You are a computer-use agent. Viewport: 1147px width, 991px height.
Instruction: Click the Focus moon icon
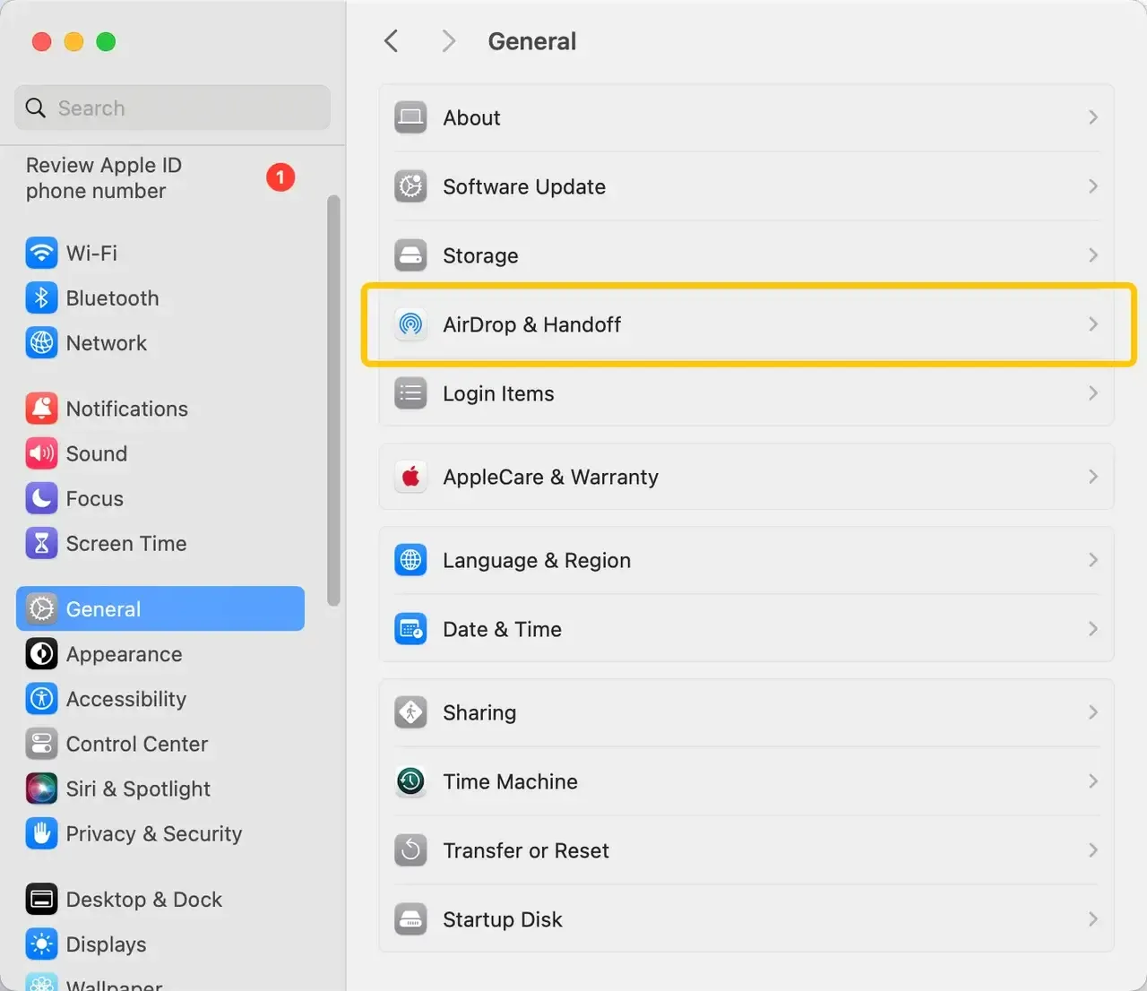(x=41, y=498)
